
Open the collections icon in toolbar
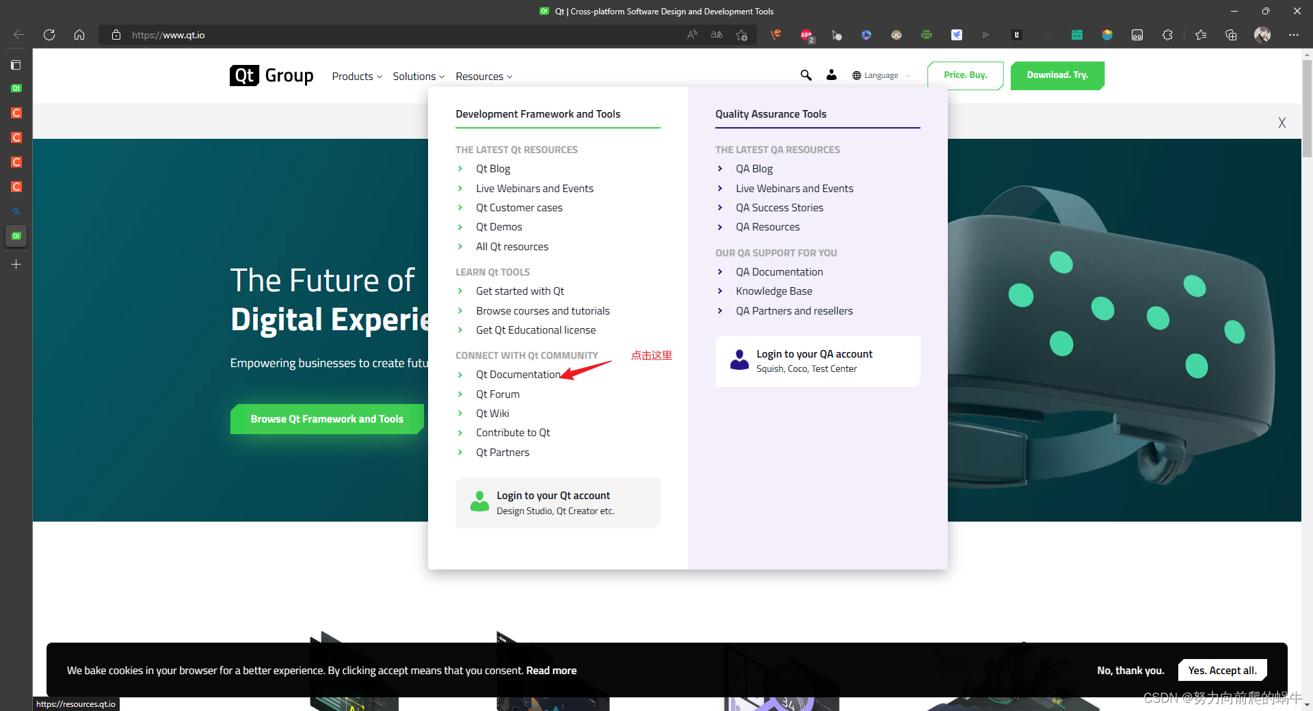tap(1231, 35)
